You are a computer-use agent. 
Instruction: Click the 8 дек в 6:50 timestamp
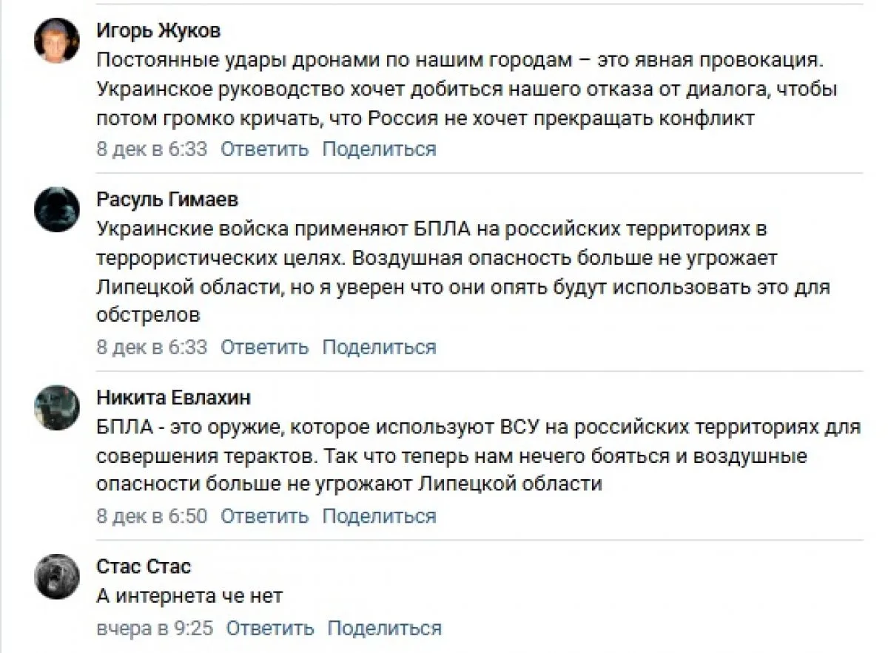(152, 515)
